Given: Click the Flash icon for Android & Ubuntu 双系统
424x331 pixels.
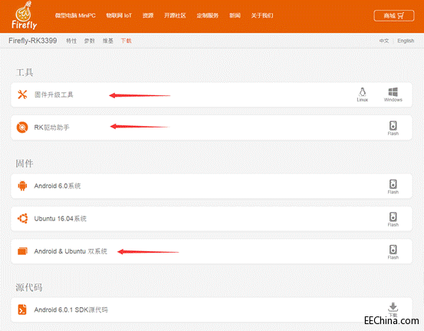Looking at the screenshot, I should [x=393, y=252].
